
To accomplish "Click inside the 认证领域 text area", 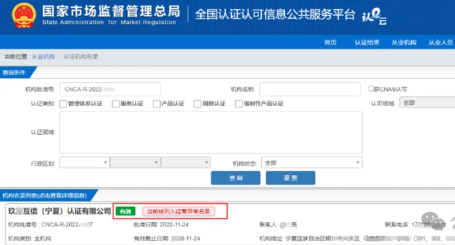I will pyautogui.click(x=211, y=133).
